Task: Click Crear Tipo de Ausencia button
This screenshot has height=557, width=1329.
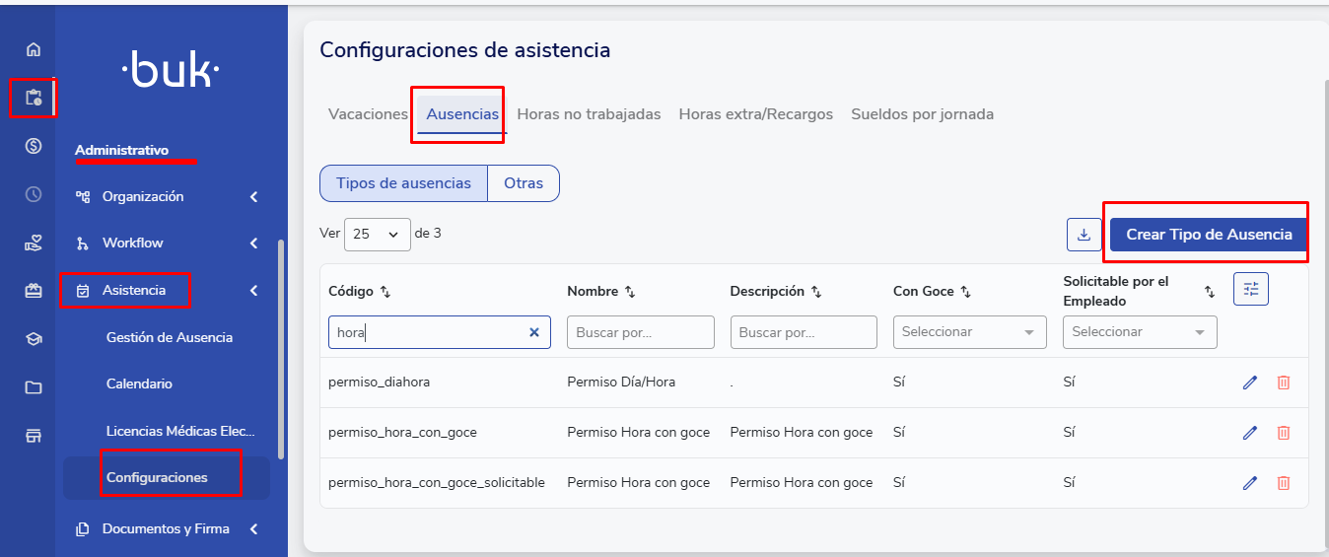Action: pyautogui.click(x=1208, y=235)
